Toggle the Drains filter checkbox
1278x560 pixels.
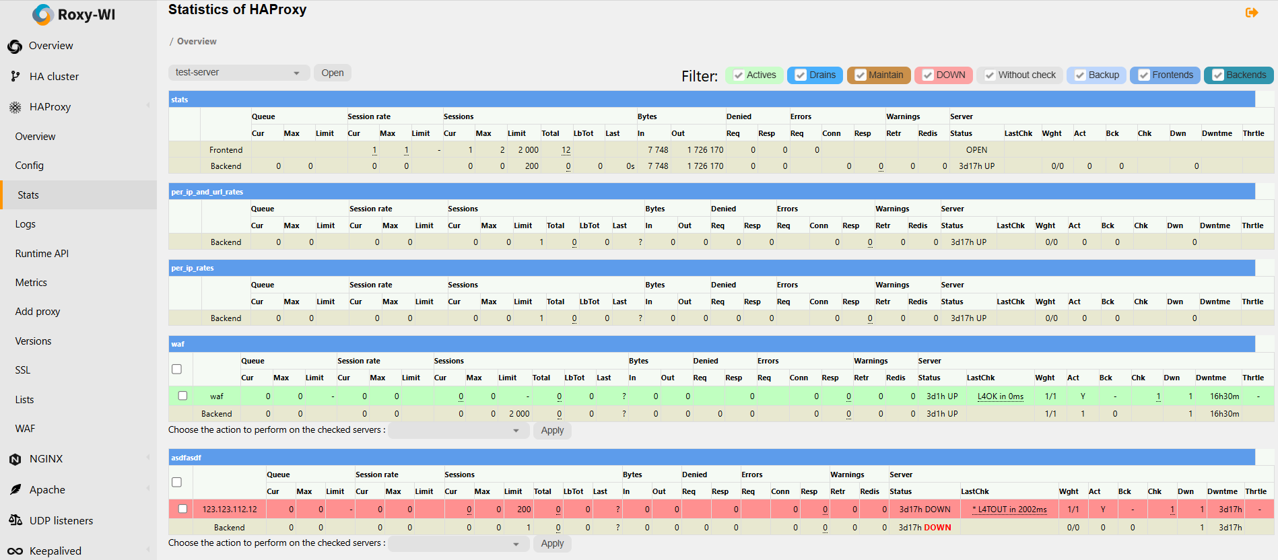pos(801,75)
